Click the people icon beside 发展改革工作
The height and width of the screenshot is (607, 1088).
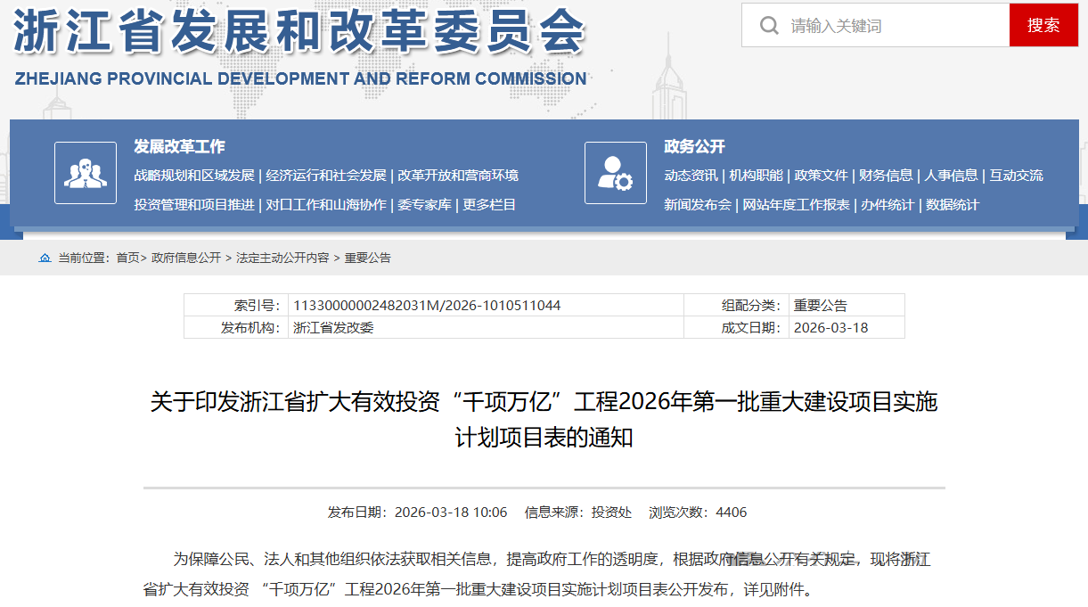(85, 172)
